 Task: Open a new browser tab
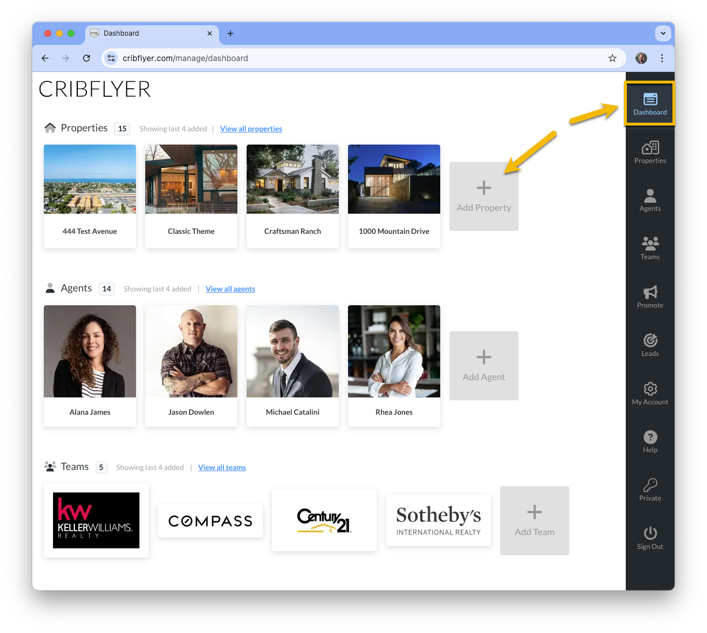pos(230,33)
